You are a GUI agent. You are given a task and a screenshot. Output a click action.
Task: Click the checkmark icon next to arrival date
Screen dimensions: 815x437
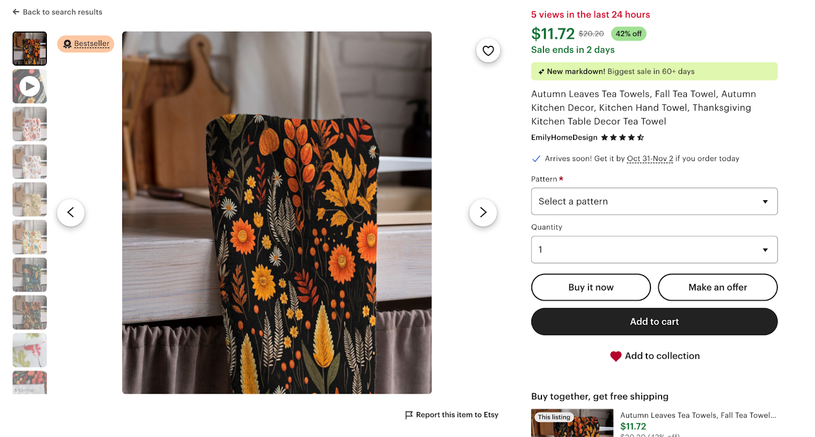tap(536, 158)
